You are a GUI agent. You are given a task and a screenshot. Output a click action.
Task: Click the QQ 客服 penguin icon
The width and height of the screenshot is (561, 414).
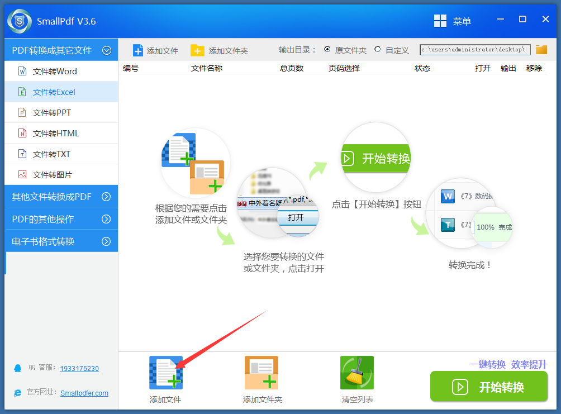(x=17, y=368)
